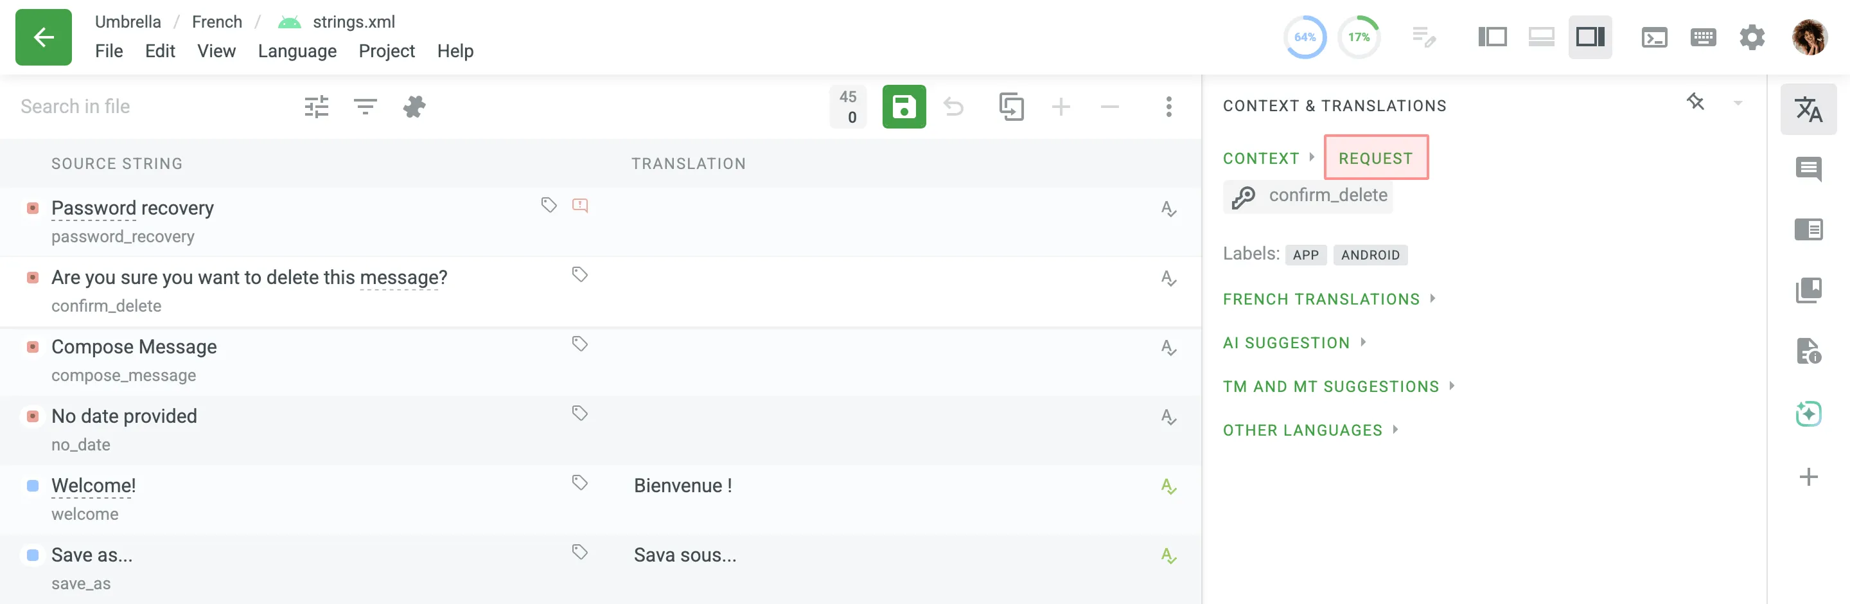Open the Language menu
This screenshot has width=1850, height=604.
pyautogui.click(x=297, y=51)
